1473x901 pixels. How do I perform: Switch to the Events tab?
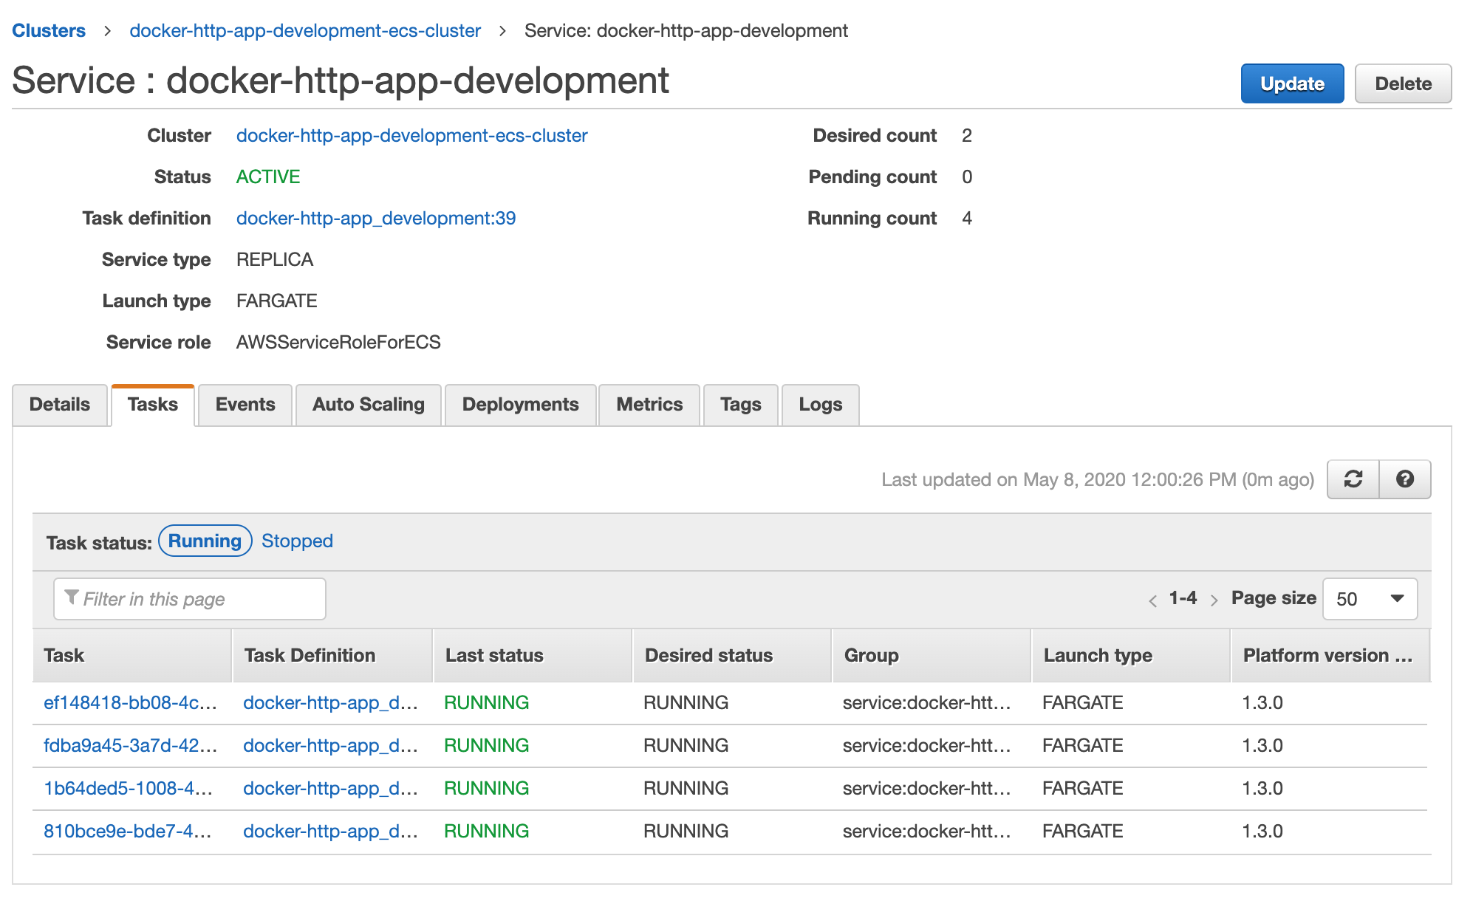(245, 405)
